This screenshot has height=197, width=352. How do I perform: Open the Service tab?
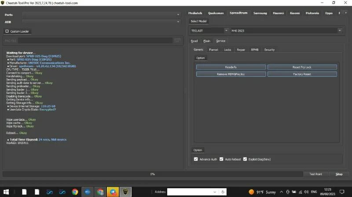tap(221, 41)
